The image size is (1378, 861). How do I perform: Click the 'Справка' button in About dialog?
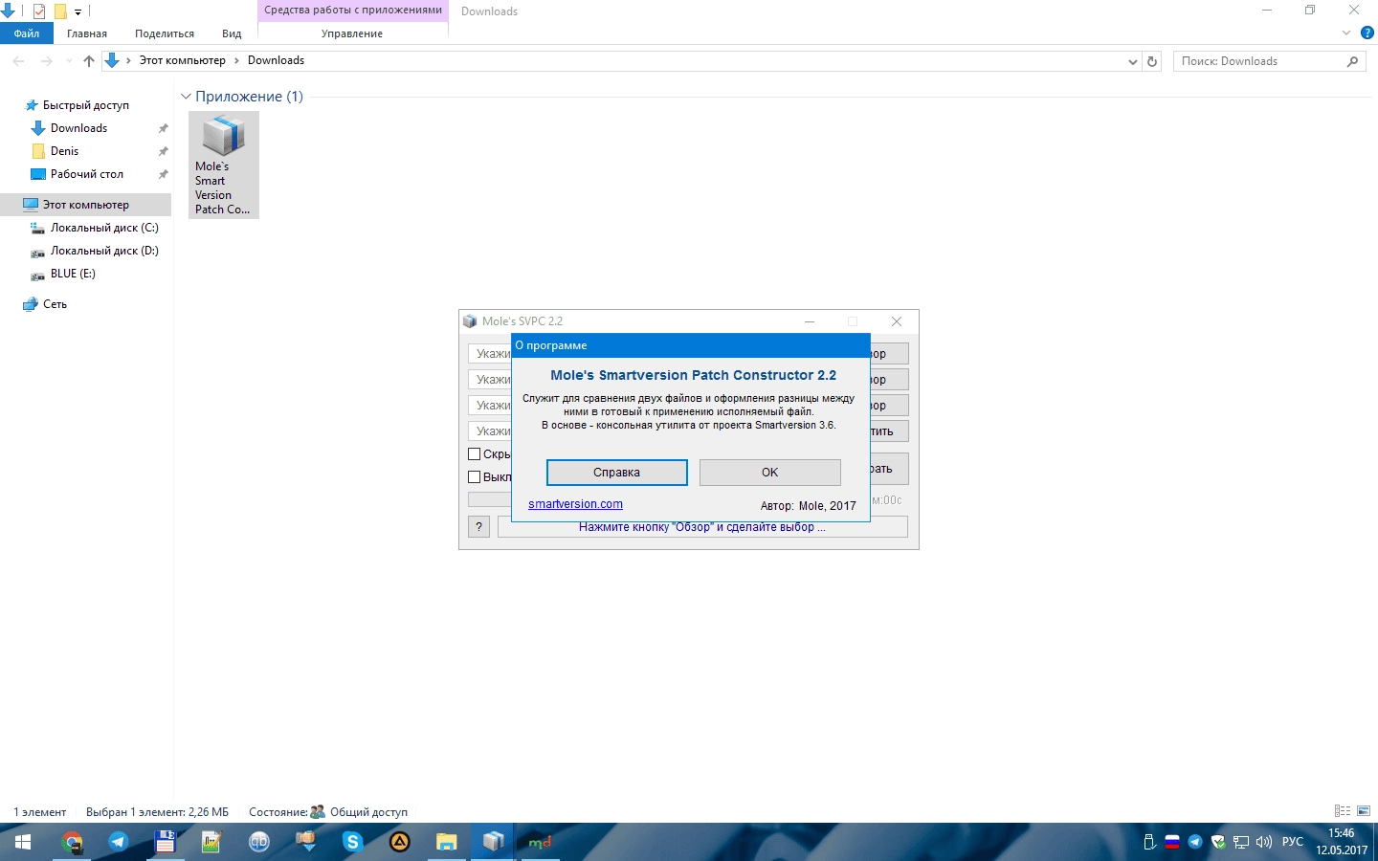pos(616,473)
